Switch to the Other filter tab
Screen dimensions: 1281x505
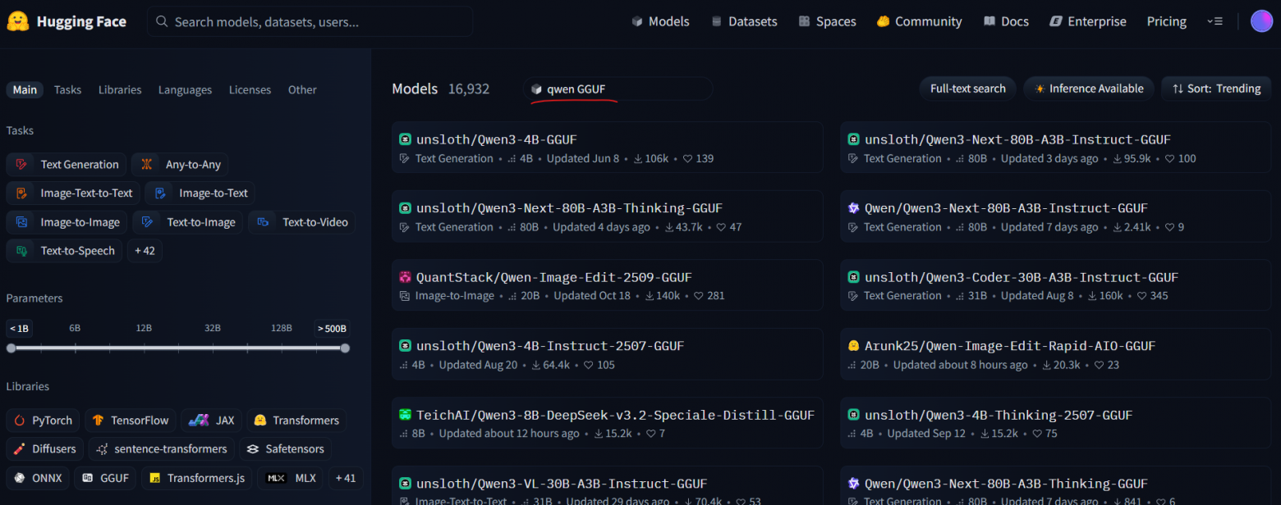pyautogui.click(x=302, y=89)
